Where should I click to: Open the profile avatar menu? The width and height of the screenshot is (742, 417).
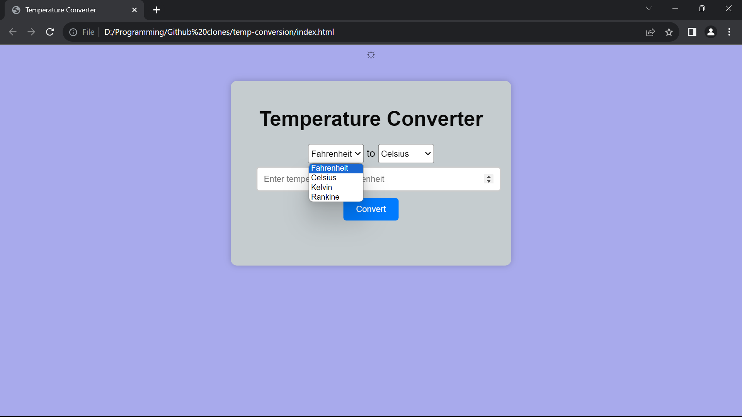(710, 32)
